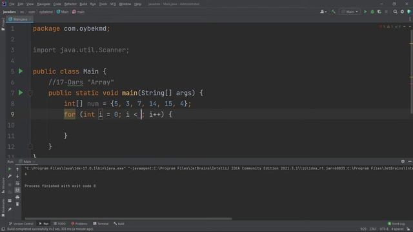Open the Build menu
The height and width of the screenshot is (232, 413).
[x=83, y=4]
